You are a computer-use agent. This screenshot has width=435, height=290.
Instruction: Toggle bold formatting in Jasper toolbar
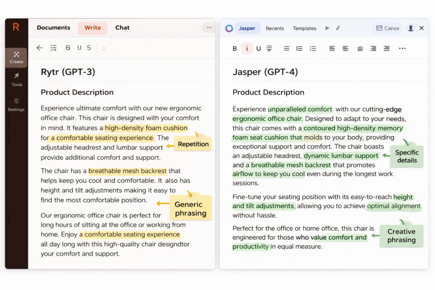point(234,48)
